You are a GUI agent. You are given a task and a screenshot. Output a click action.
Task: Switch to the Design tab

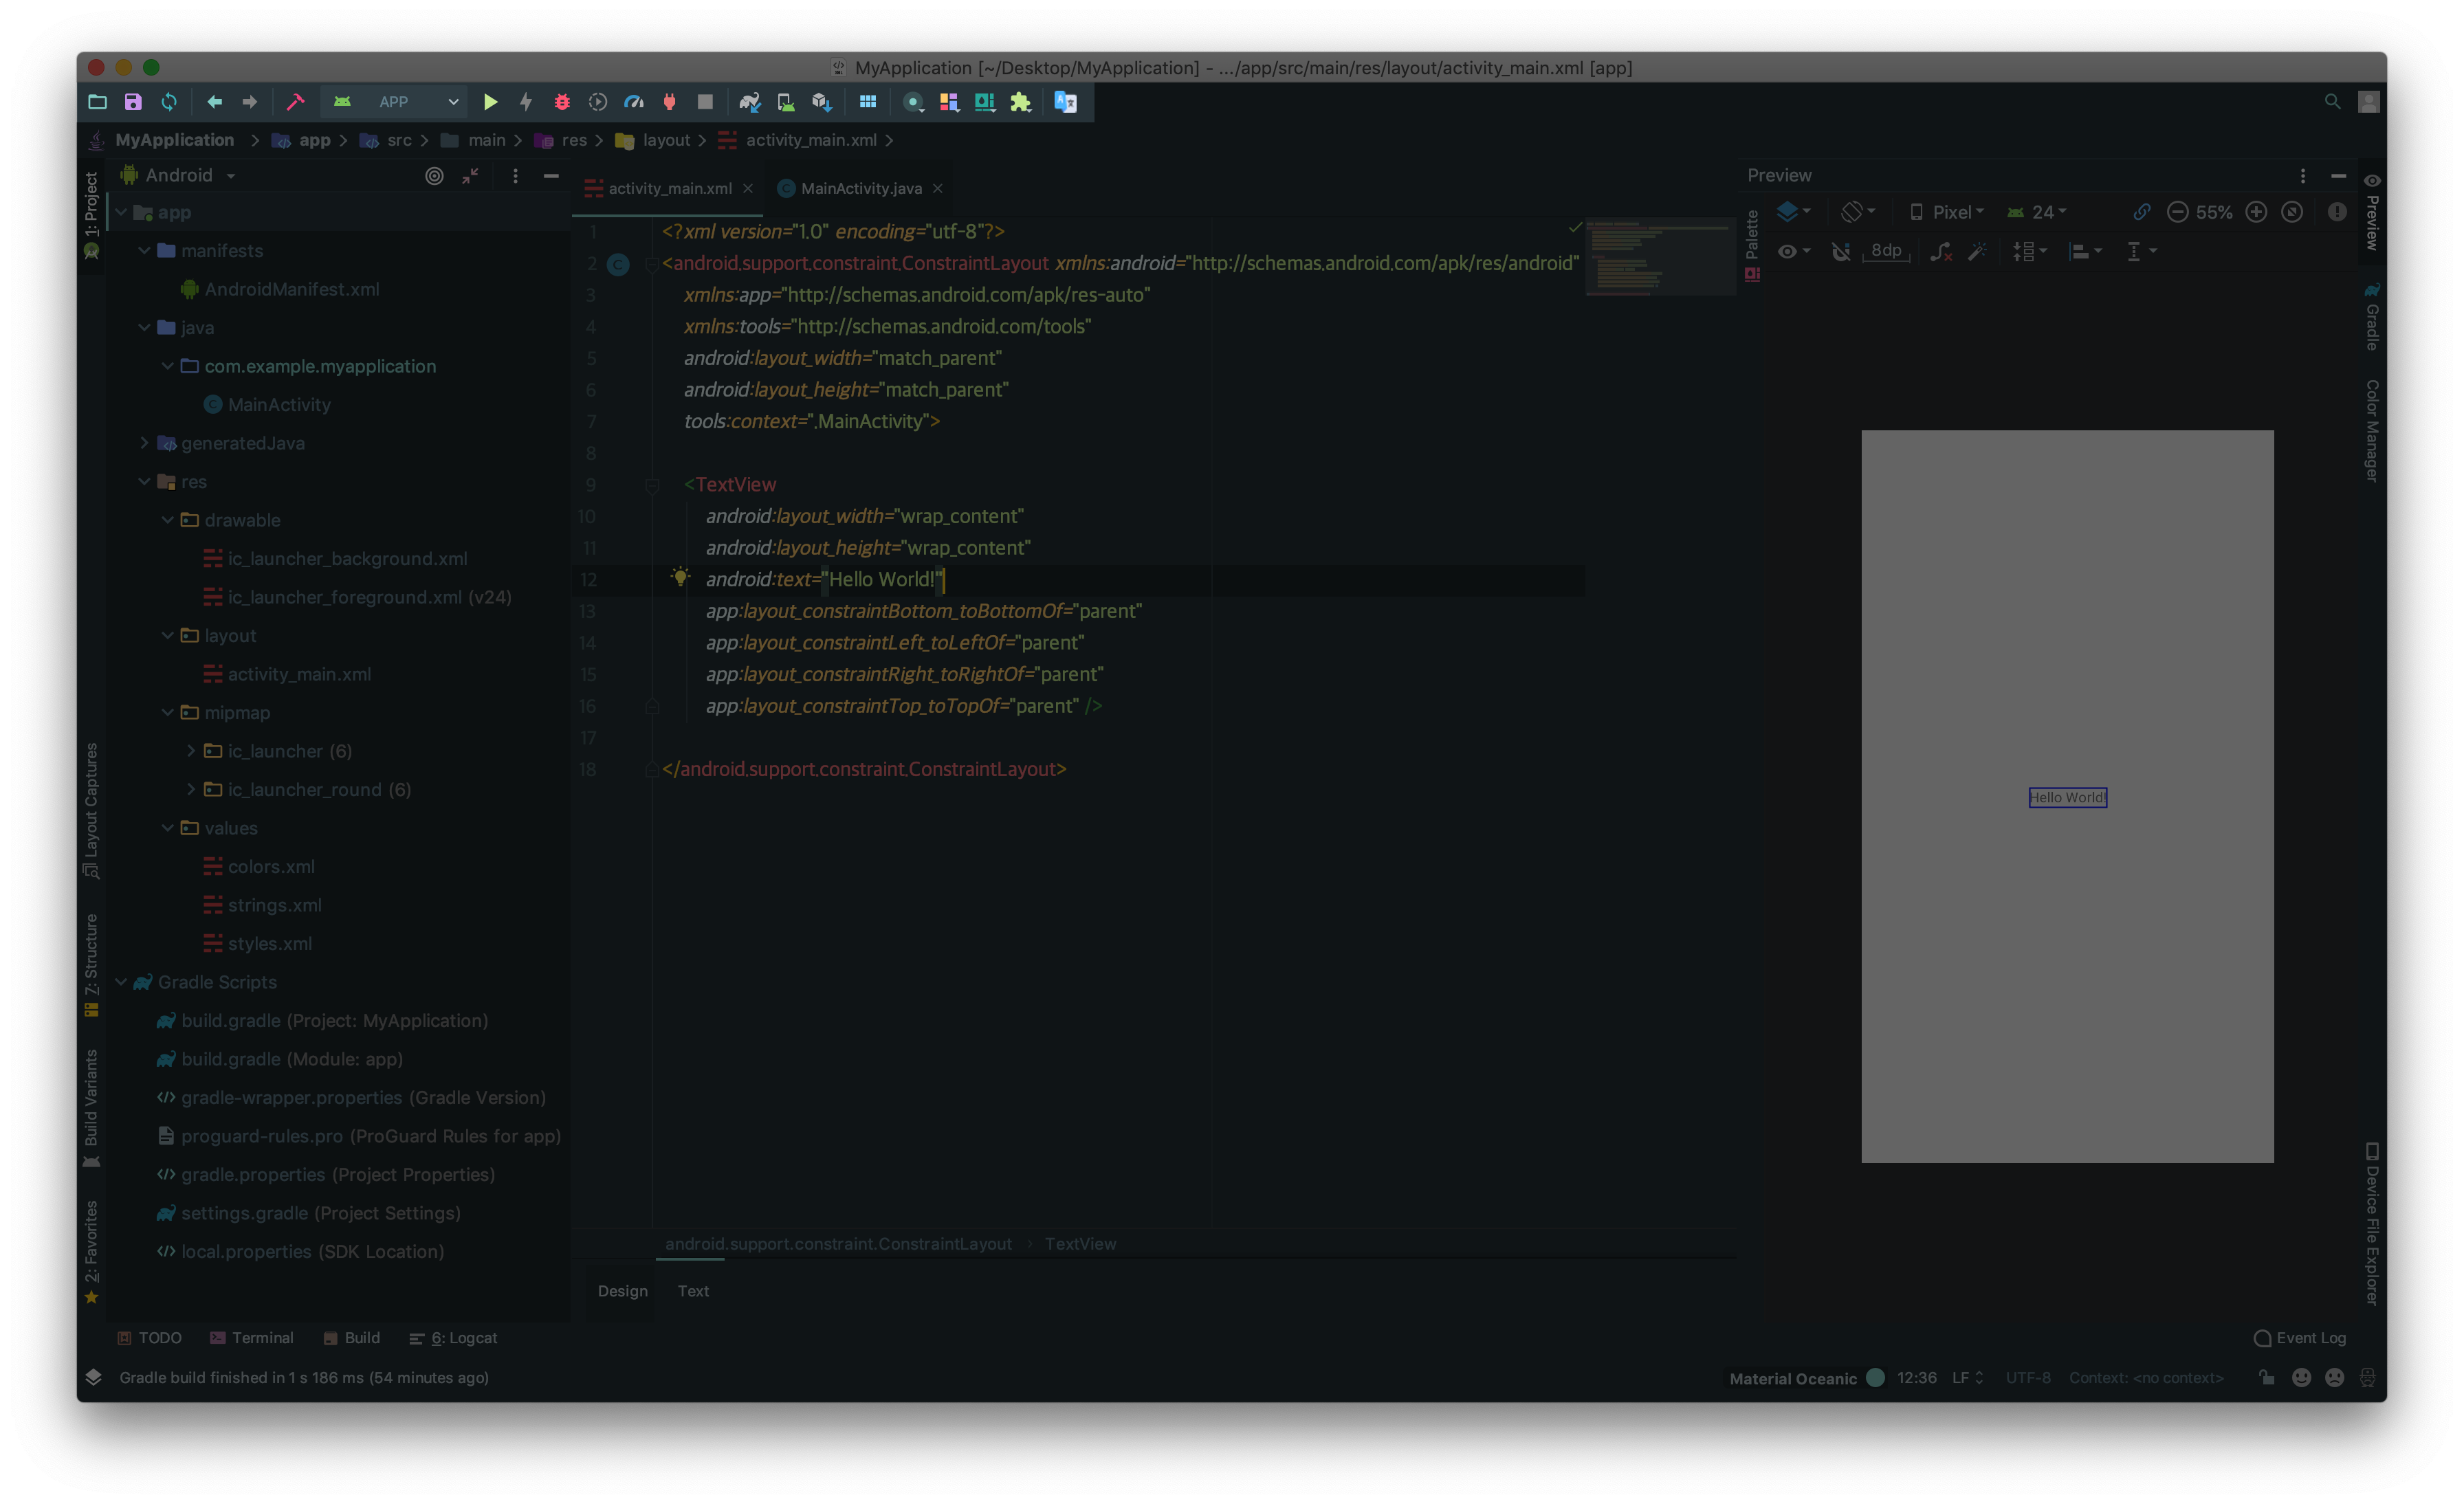[622, 1291]
